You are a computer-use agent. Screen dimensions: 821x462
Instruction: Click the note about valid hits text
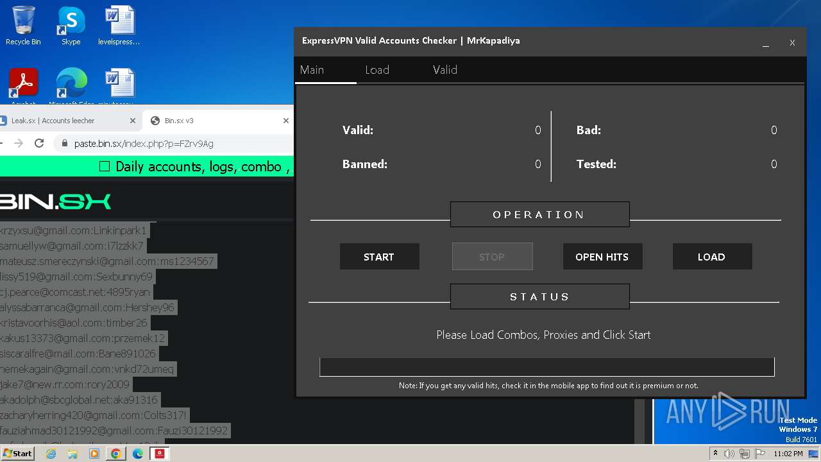[548, 386]
